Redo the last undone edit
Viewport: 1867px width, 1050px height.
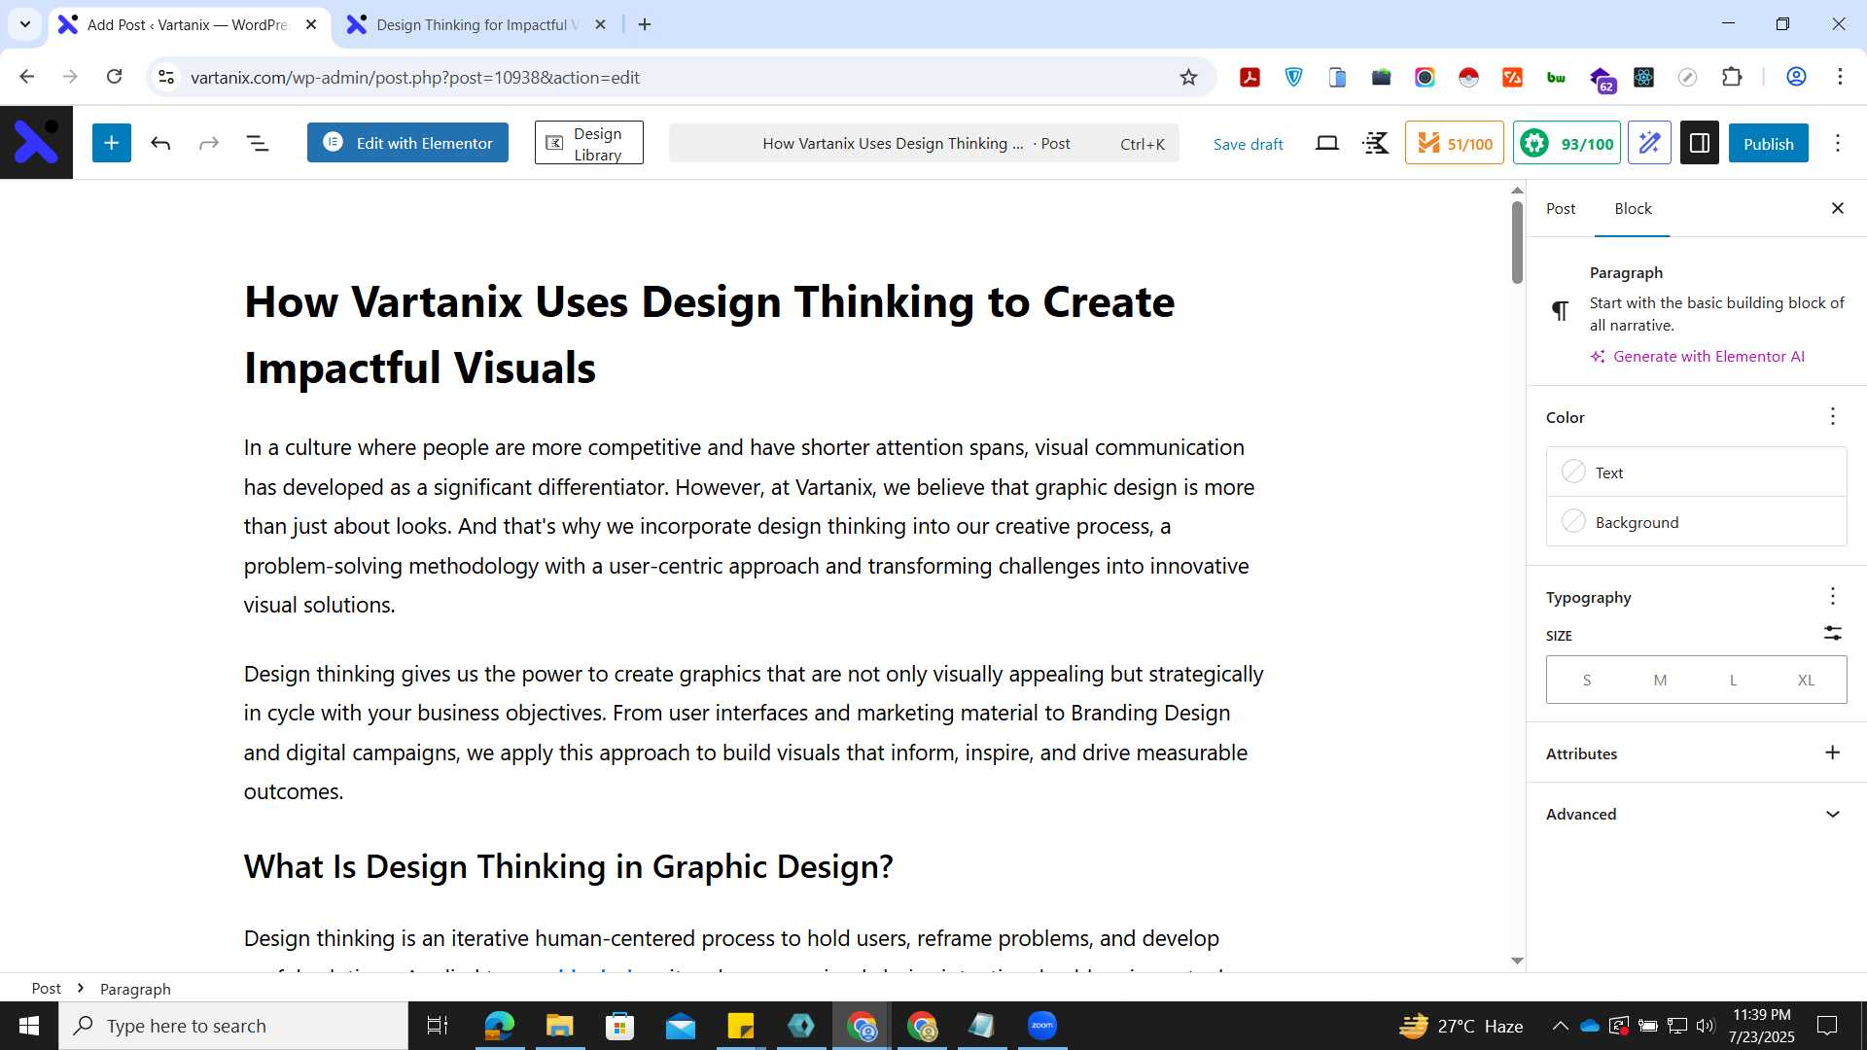[x=208, y=144]
